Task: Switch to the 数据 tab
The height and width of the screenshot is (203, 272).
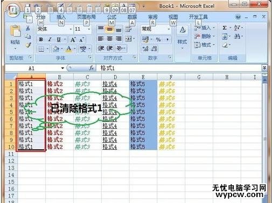Action: (x=132, y=17)
